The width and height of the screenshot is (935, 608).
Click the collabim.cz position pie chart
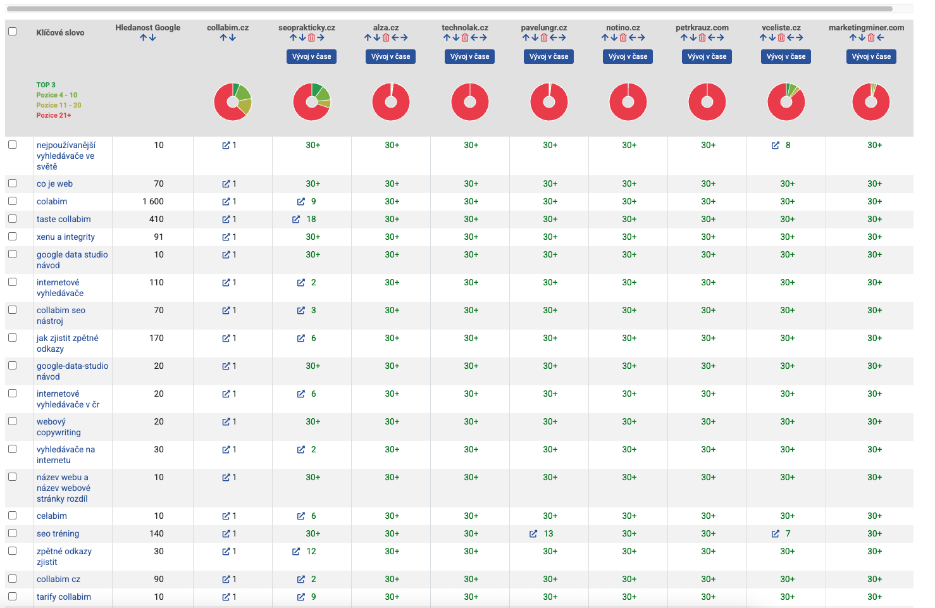pos(233,102)
